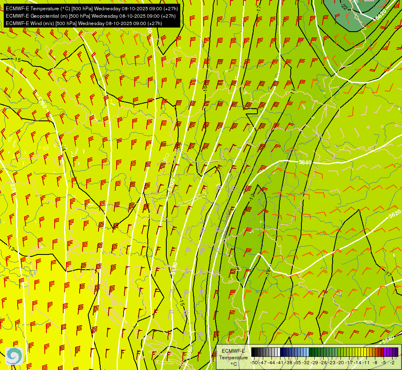This screenshot has height=370, width=402.
Task: Click the darkest green swatch above -32
Action: tap(310, 352)
